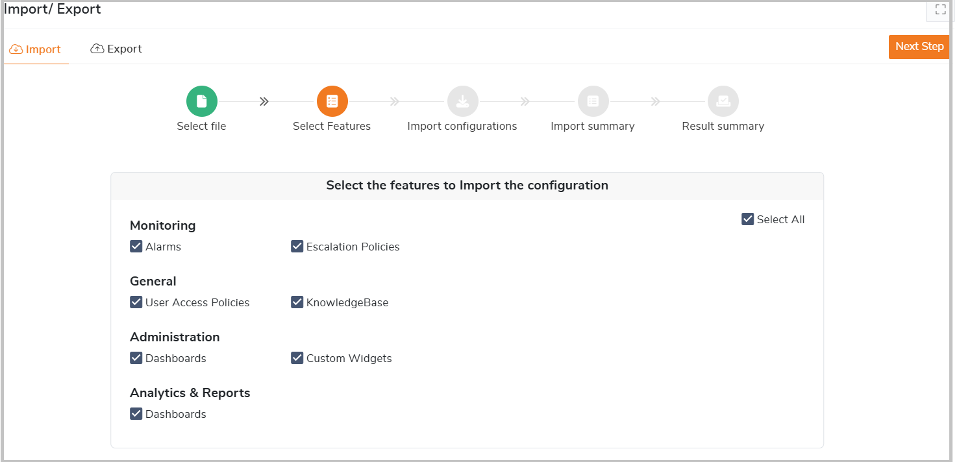Uncheck the Select All checkbox
The image size is (959, 462).
coord(747,219)
